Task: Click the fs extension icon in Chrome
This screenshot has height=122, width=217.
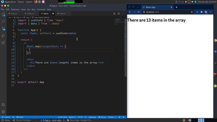Action: click(x=206, y=12)
